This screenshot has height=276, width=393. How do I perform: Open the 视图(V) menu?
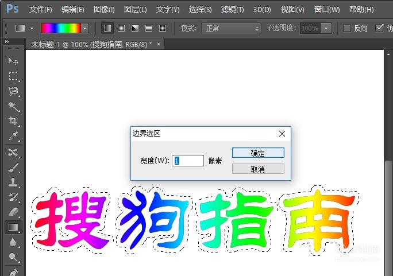point(292,10)
